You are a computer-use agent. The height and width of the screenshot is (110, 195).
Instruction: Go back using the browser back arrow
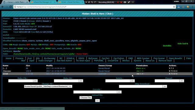pyautogui.click(x=2, y=7)
